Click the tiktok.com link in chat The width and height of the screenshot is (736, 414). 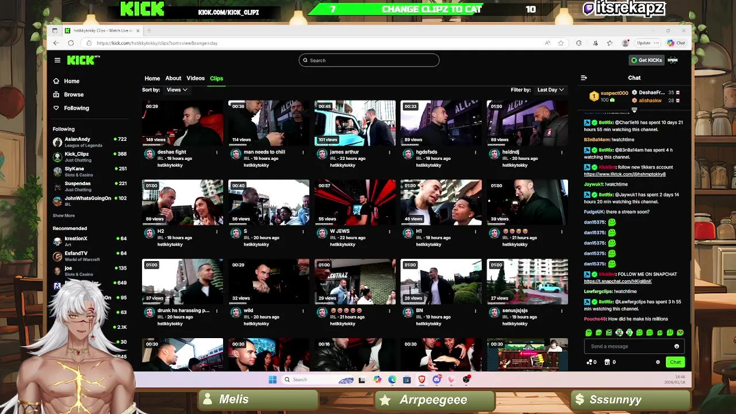click(624, 174)
